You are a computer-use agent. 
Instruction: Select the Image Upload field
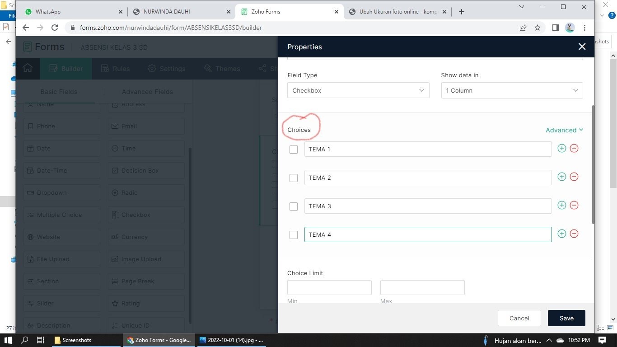(146, 259)
